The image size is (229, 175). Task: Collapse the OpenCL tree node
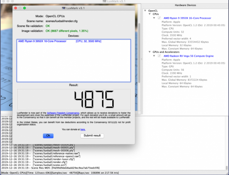(x=145, y=11)
